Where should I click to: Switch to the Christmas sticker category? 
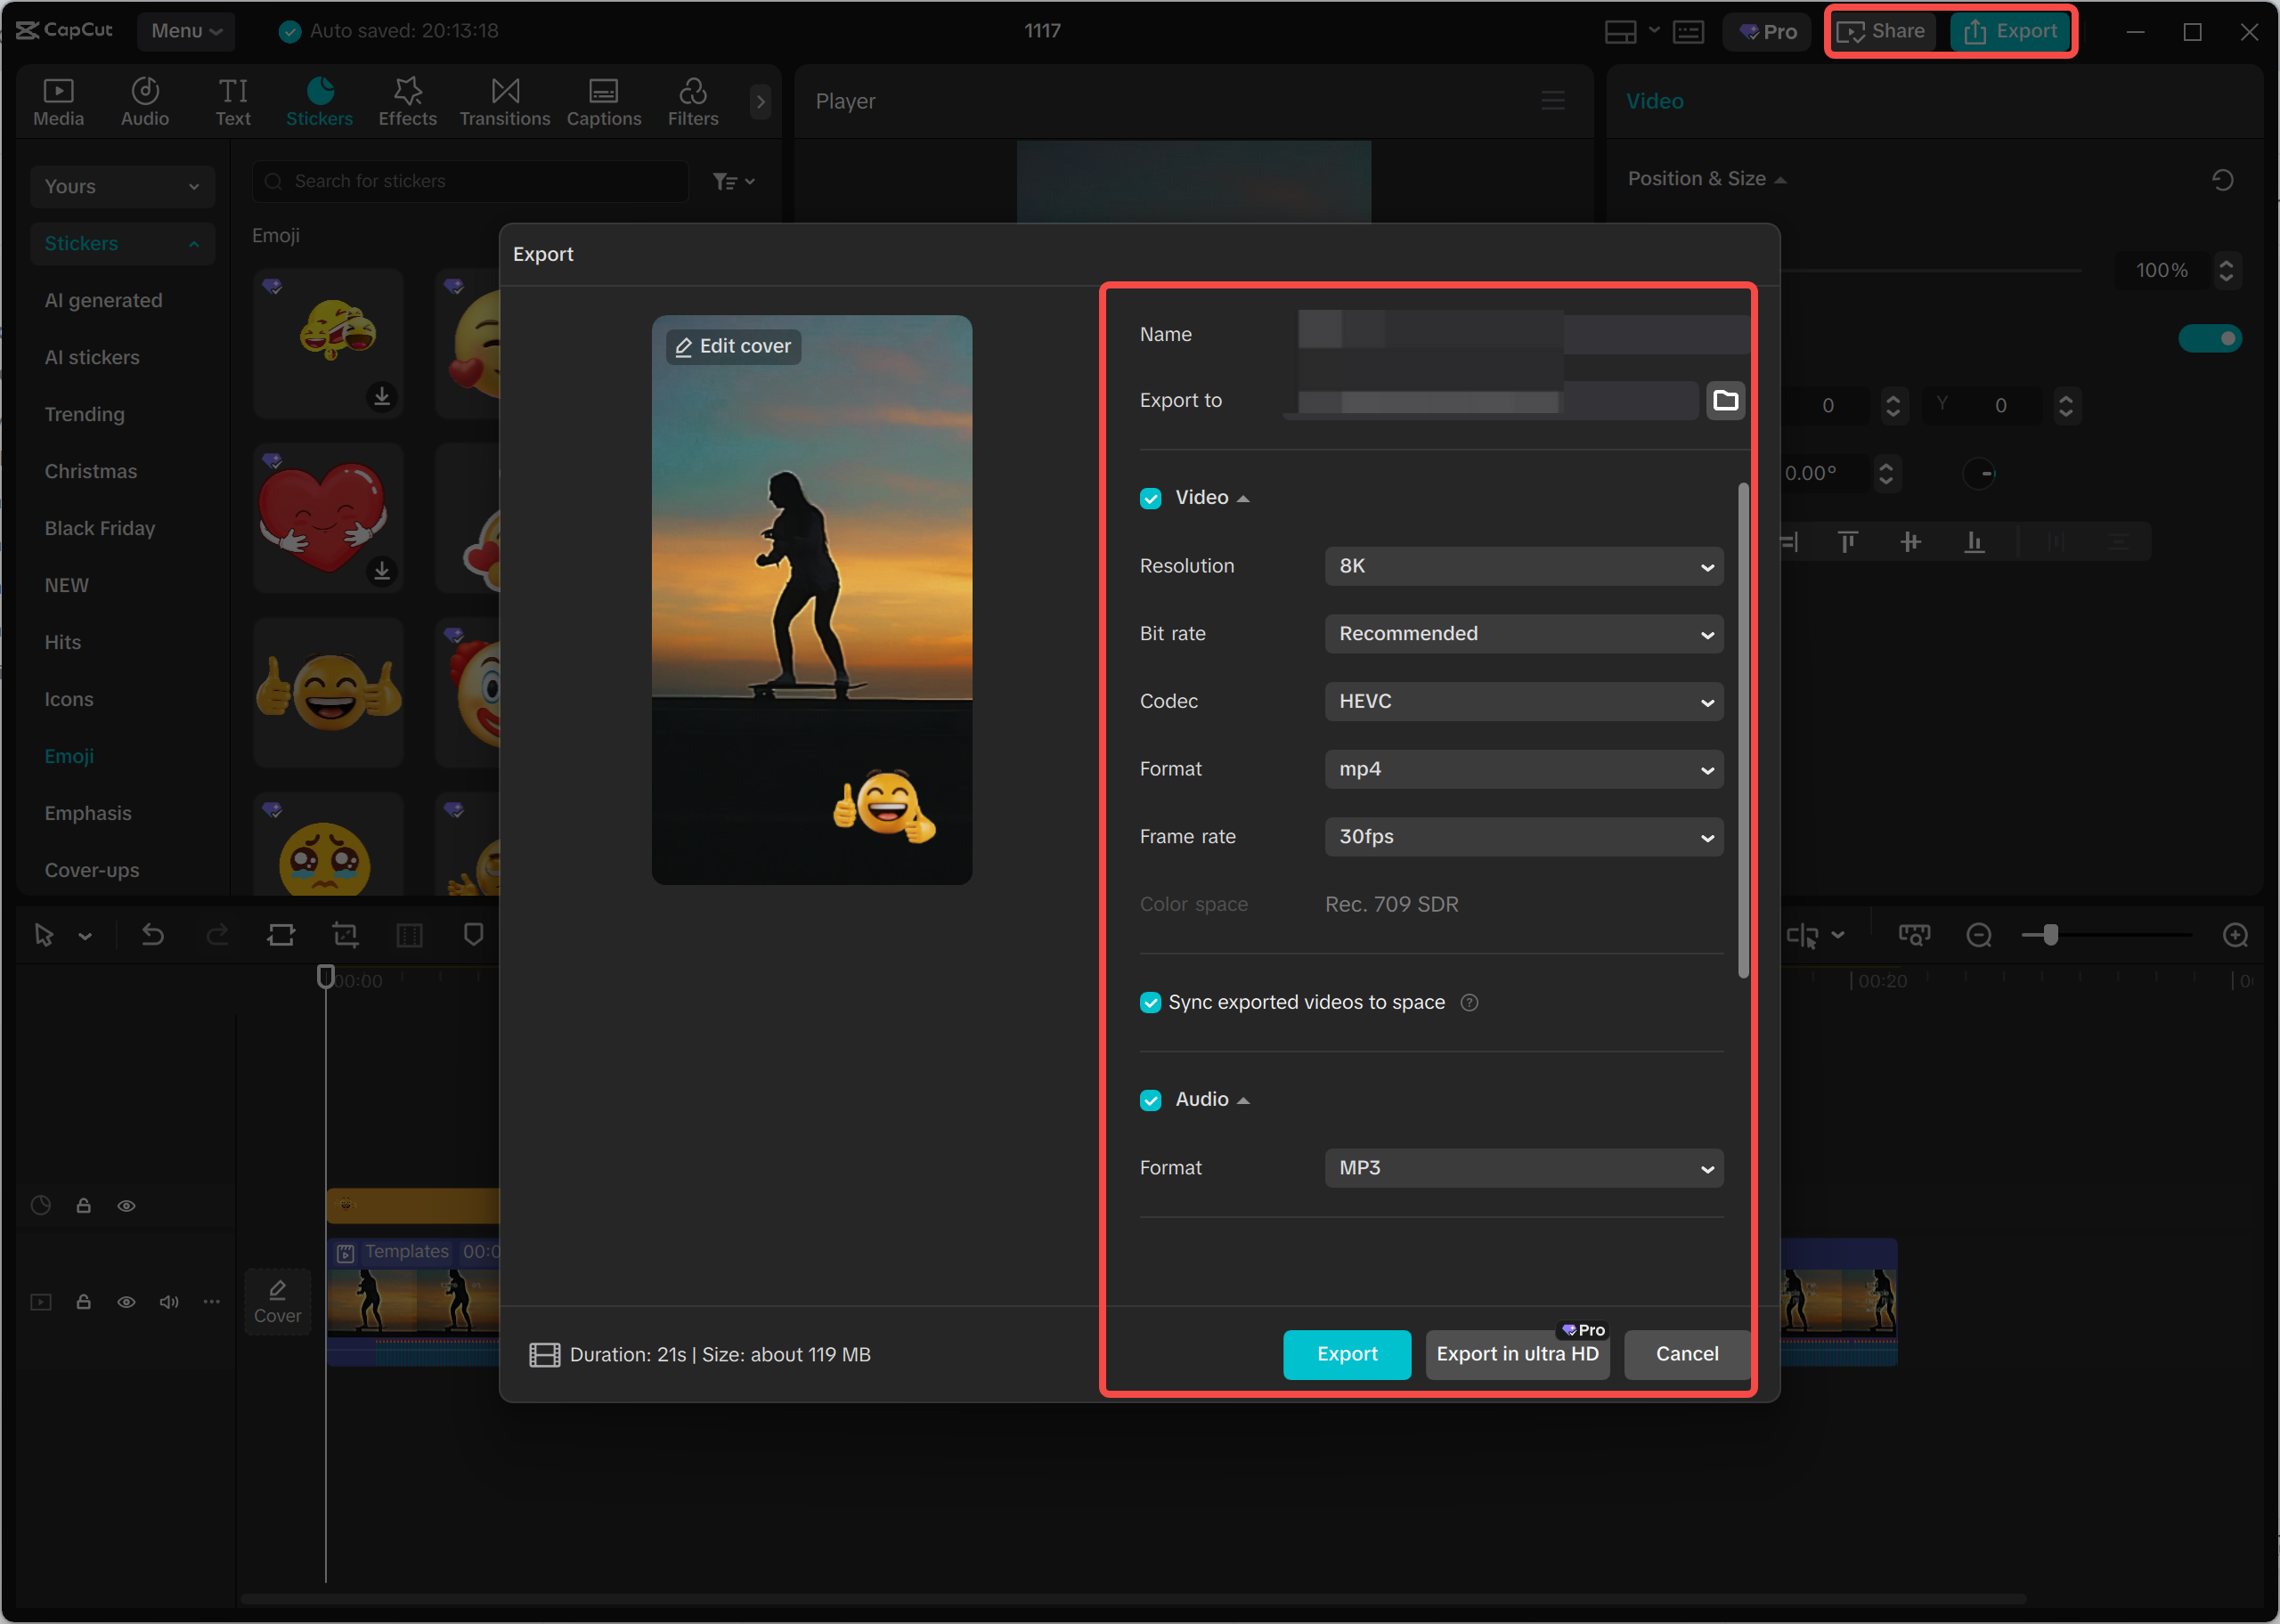(91, 471)
